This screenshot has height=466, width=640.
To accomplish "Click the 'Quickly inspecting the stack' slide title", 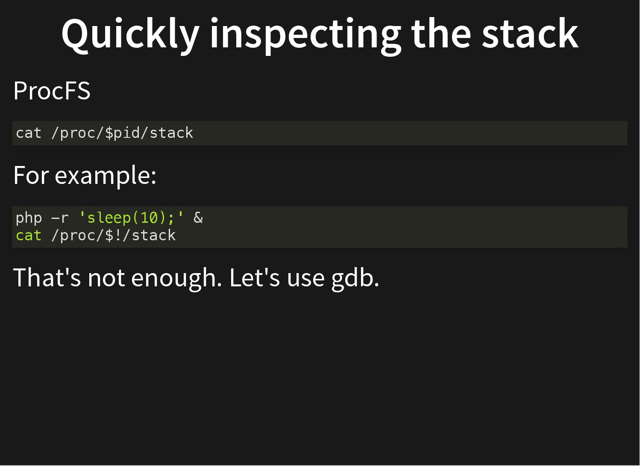I will (320, 34).
